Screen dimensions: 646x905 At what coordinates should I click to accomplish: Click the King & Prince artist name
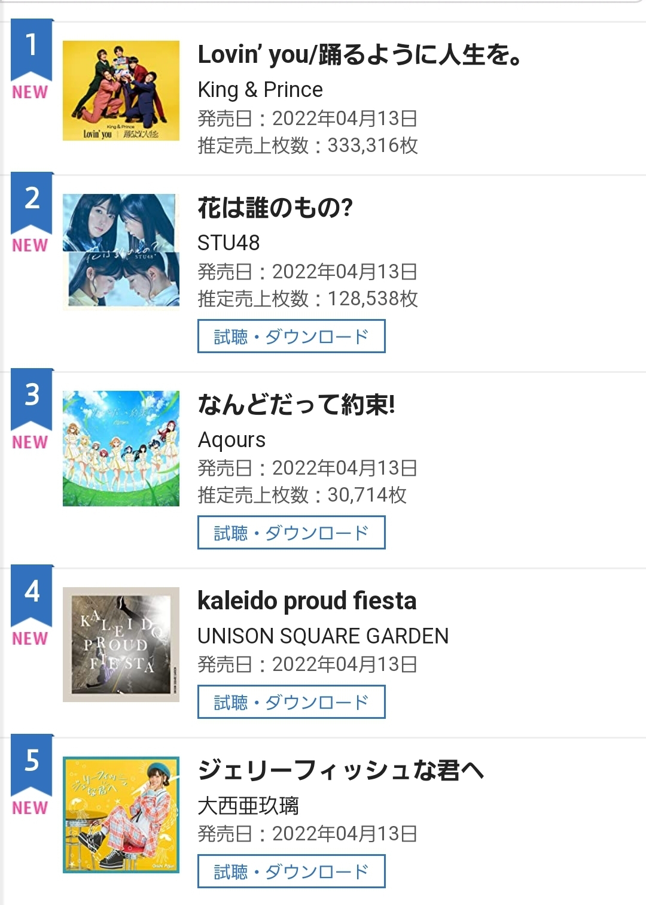pos(260,90)
